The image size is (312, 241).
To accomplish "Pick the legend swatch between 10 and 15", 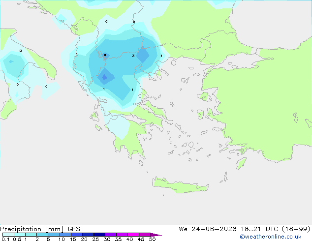I will click(65, 235).
